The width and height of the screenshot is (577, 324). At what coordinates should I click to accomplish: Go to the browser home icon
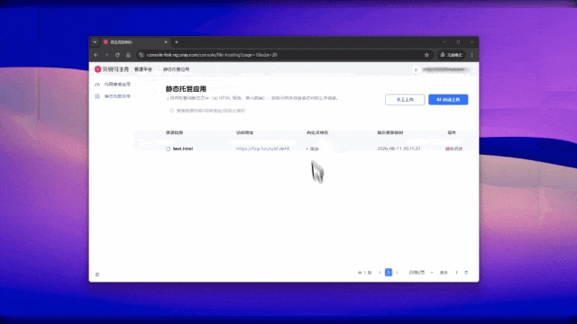(128, 55)
